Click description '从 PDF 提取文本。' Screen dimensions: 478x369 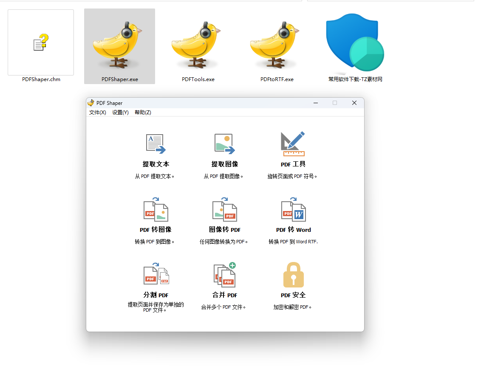click(x=155, y=176)
